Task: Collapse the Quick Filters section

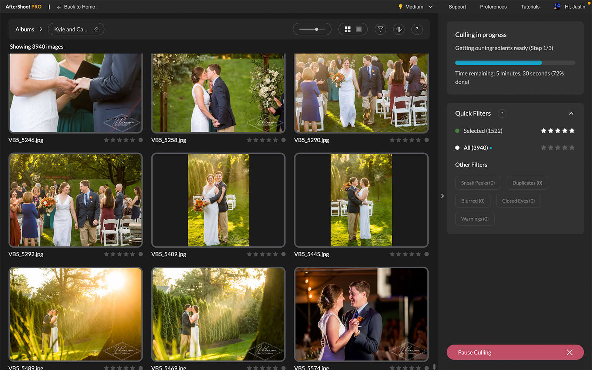Action: pos(571,113)
